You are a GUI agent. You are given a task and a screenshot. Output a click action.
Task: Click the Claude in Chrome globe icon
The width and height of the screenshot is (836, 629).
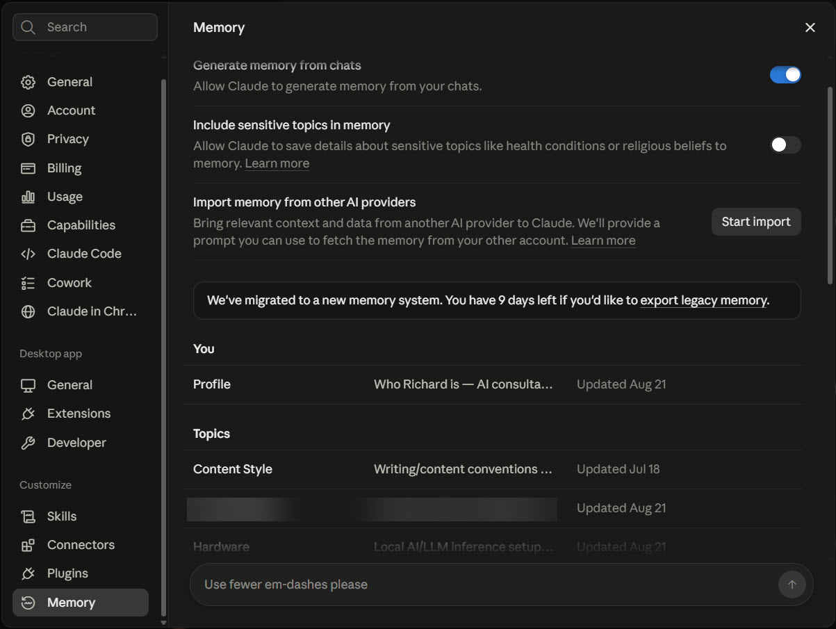[28, 311]
